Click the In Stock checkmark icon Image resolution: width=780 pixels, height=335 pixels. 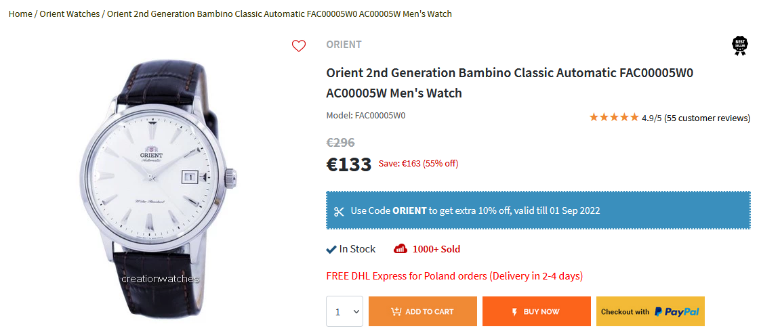click(x=331, y=249)
